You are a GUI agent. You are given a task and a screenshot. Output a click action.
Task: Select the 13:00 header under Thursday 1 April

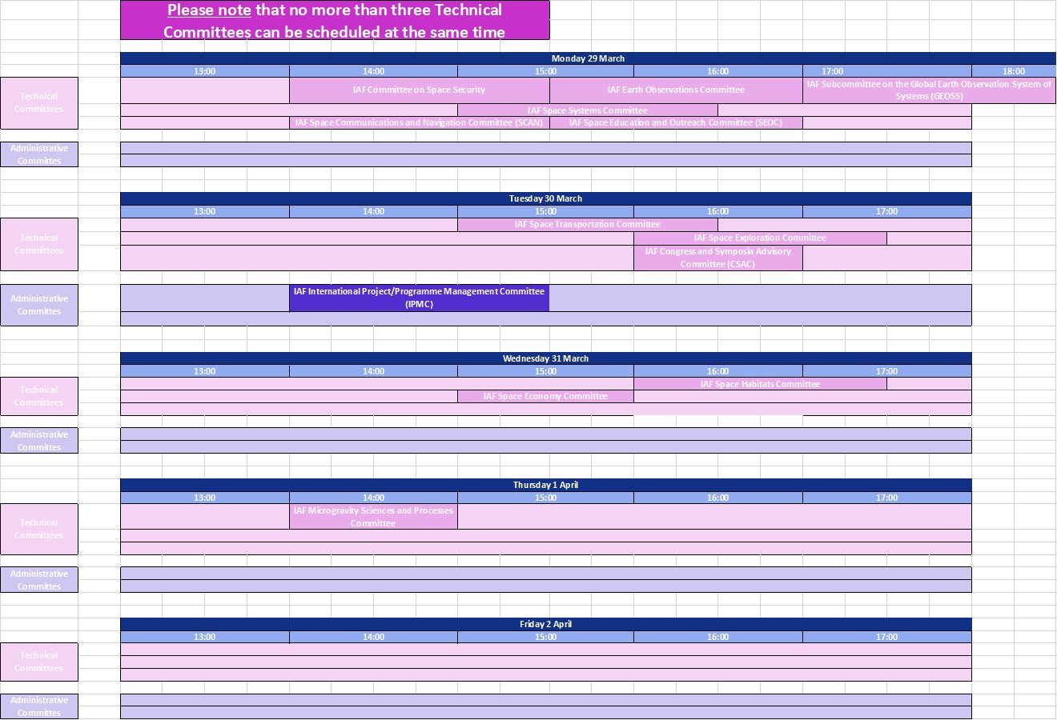pos(205,498)
